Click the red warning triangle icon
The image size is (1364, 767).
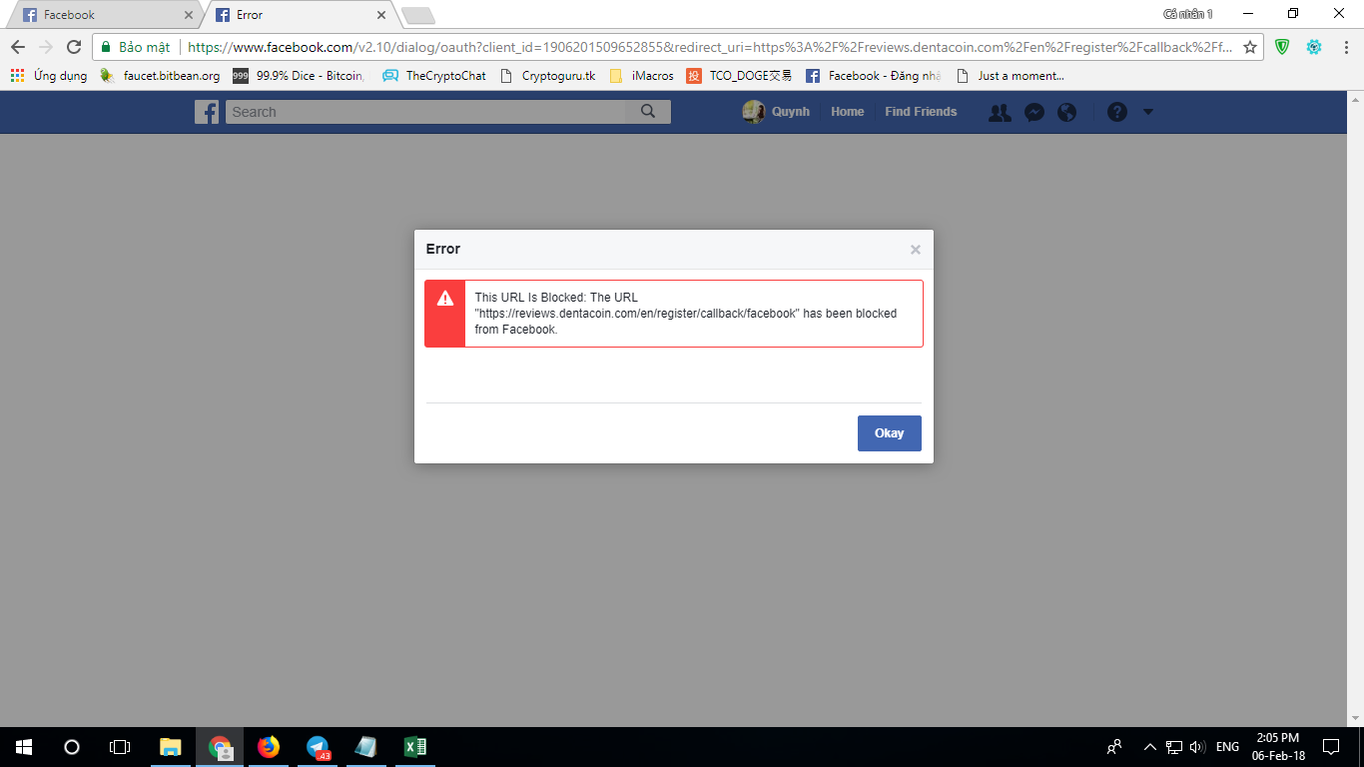pyautogui.click(x=445, y=298)
